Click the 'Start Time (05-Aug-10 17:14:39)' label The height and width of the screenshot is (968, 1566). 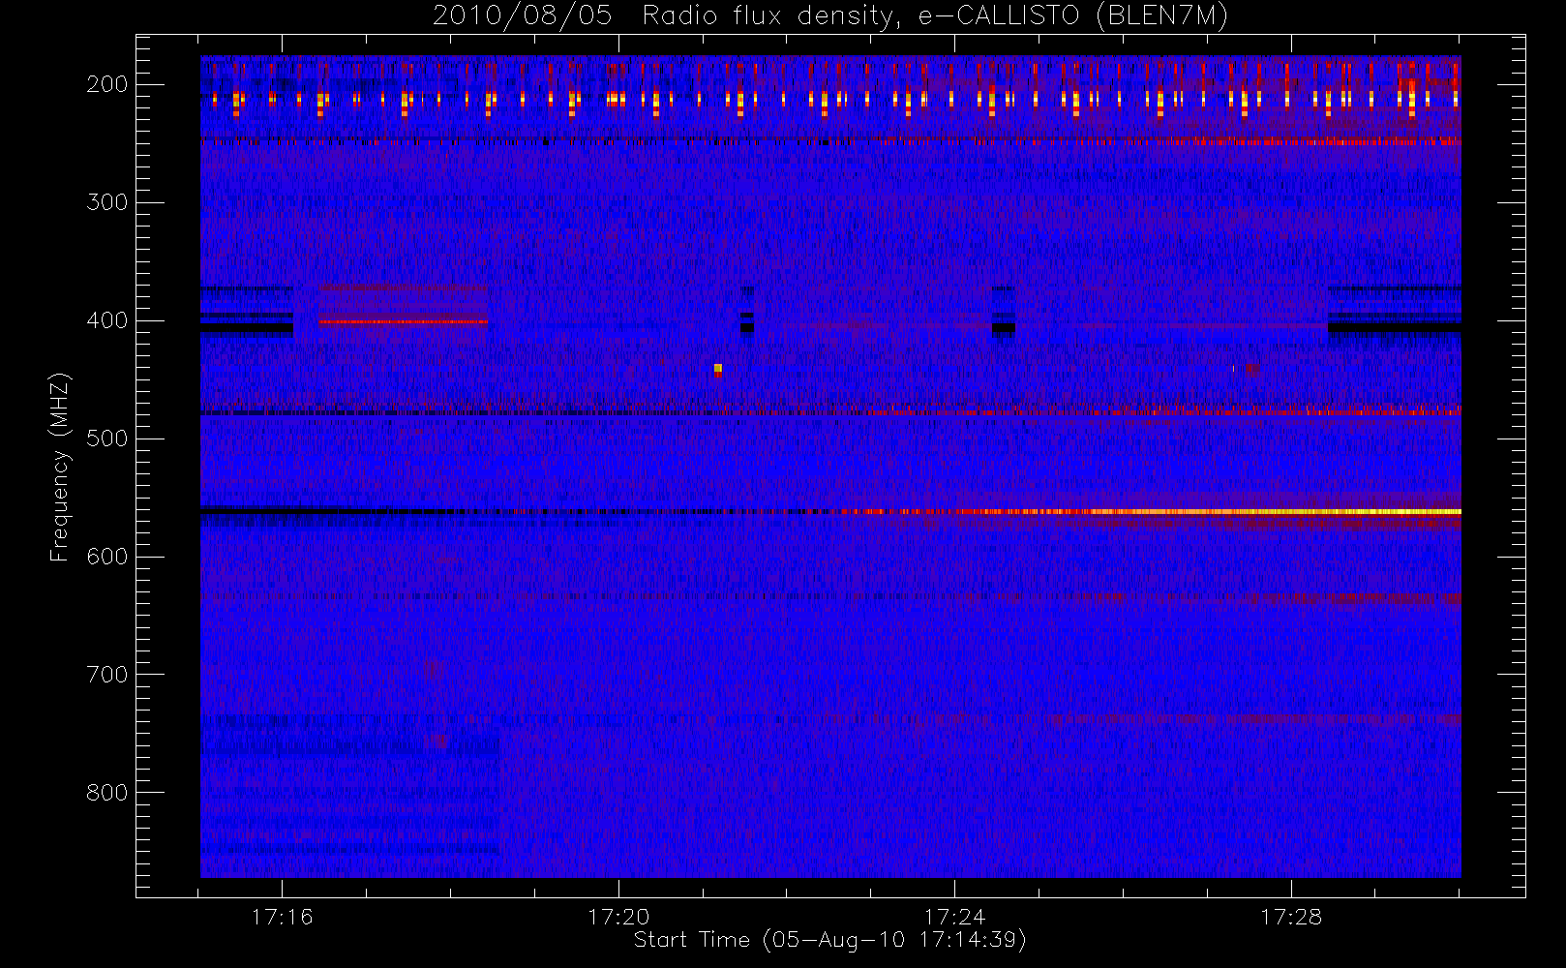click(x=829, y=940)
